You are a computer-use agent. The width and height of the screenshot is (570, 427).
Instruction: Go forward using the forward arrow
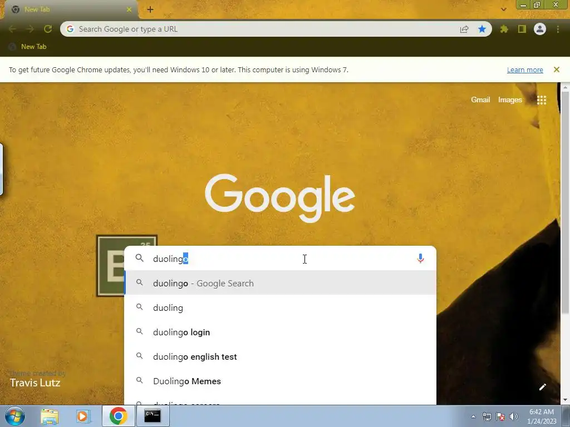[30, 29]
